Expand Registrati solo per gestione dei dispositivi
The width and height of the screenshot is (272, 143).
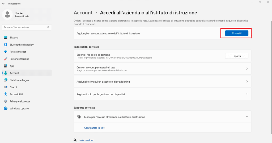[162, 94]
